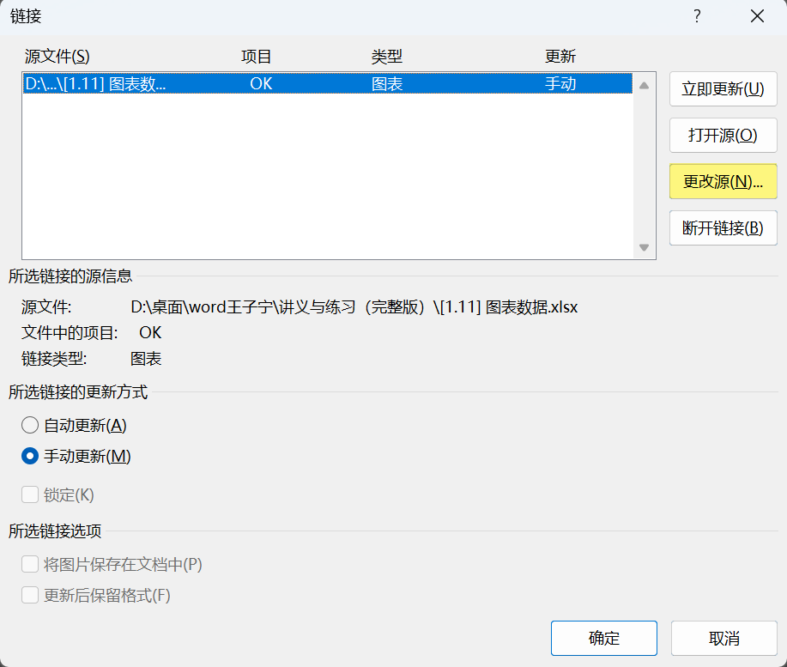Screen dimensions: 787x667
Task: Open the source with 打开源(O)
Action: click(723, 136)
